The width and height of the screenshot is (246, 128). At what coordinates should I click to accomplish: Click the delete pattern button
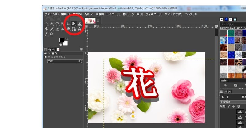click(236, 85)
